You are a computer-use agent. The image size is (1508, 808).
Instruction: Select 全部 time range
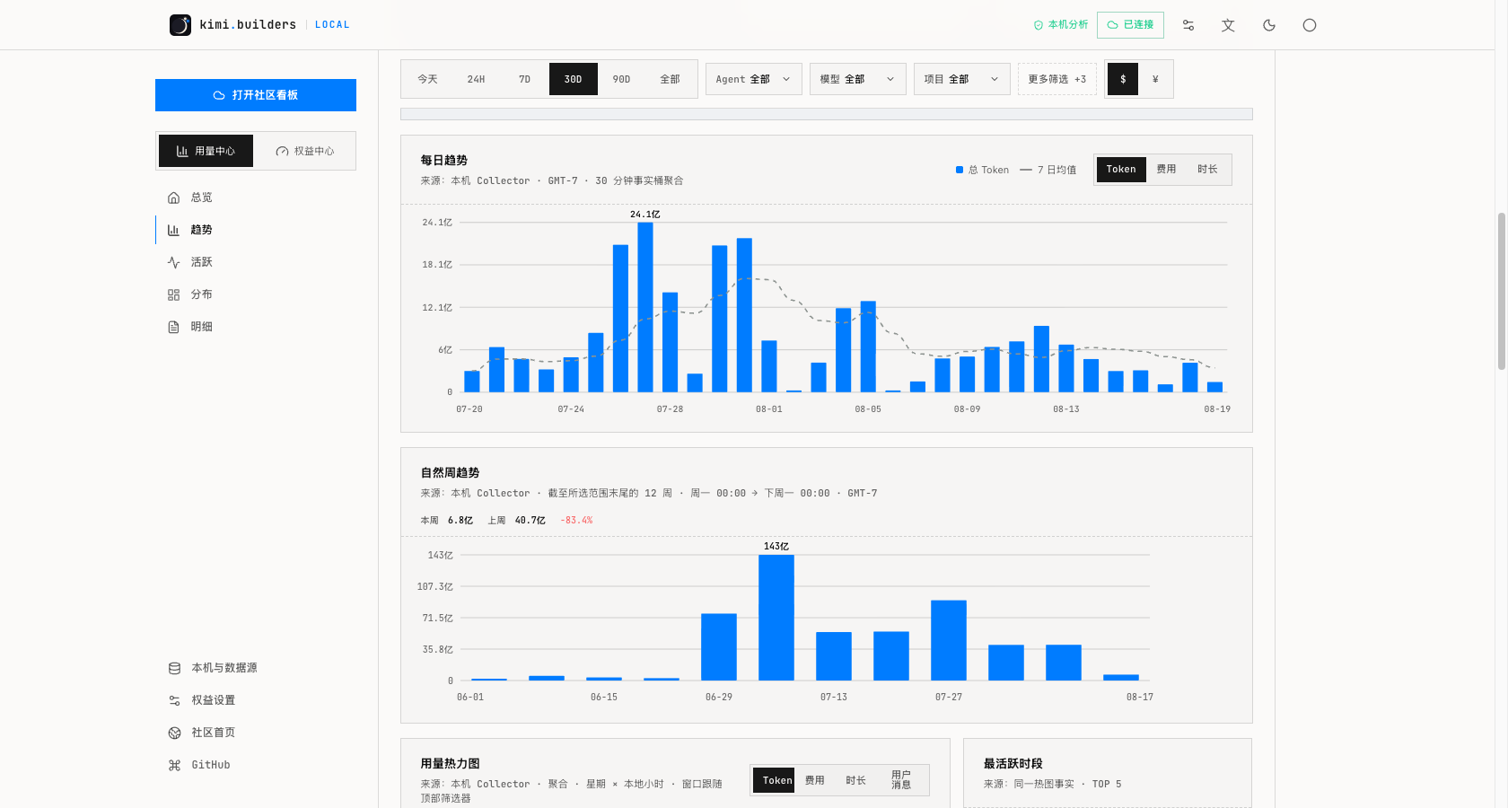[x=670, y=79]
